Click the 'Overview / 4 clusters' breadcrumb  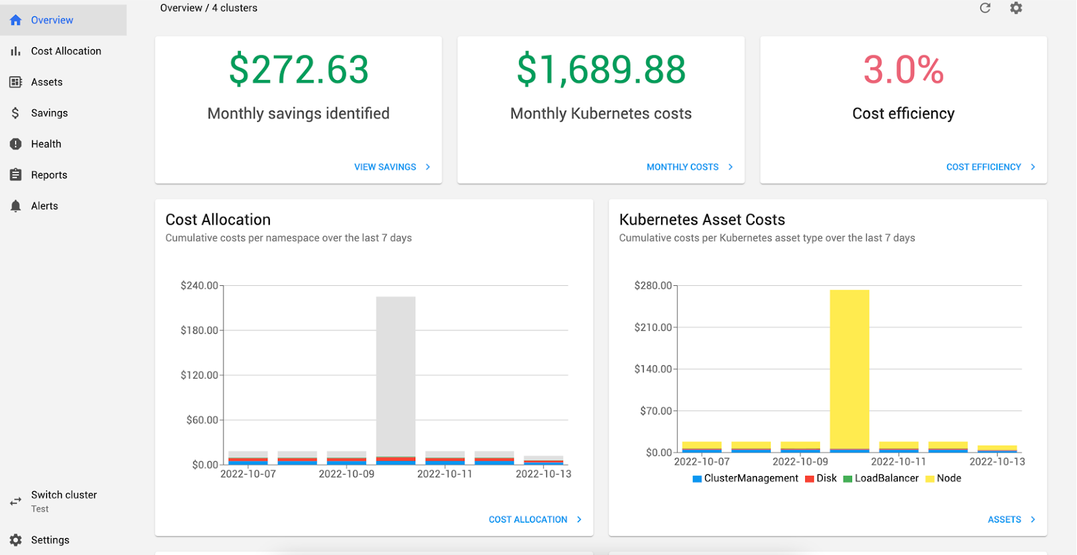pos(209,8)
